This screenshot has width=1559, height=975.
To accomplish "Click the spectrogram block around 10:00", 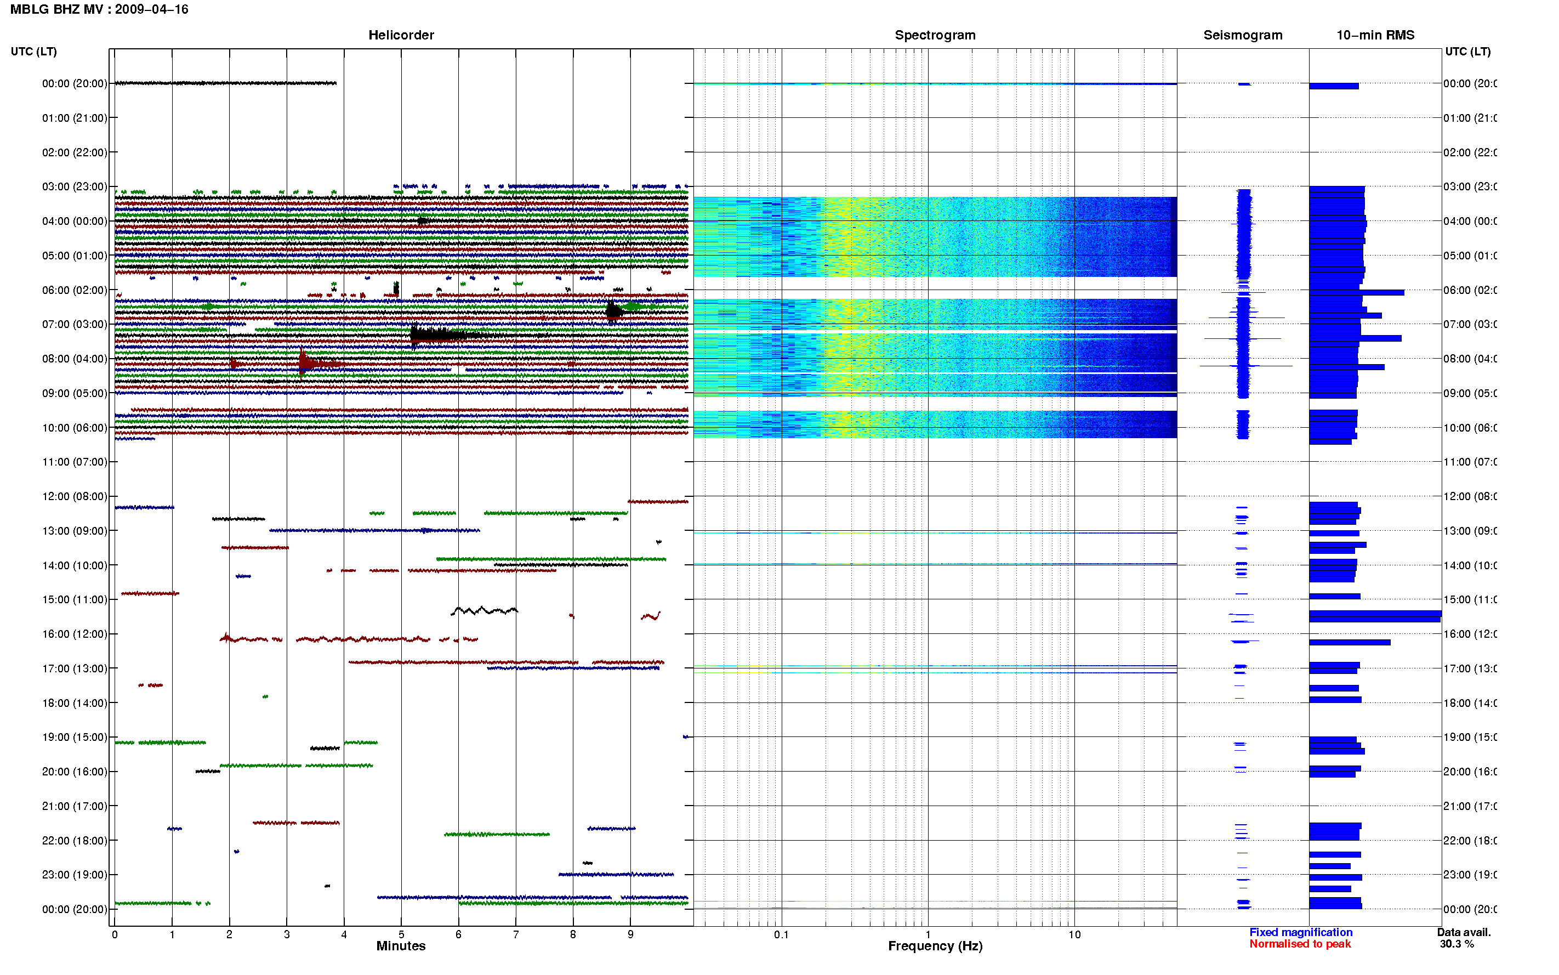I will [935, 424].
